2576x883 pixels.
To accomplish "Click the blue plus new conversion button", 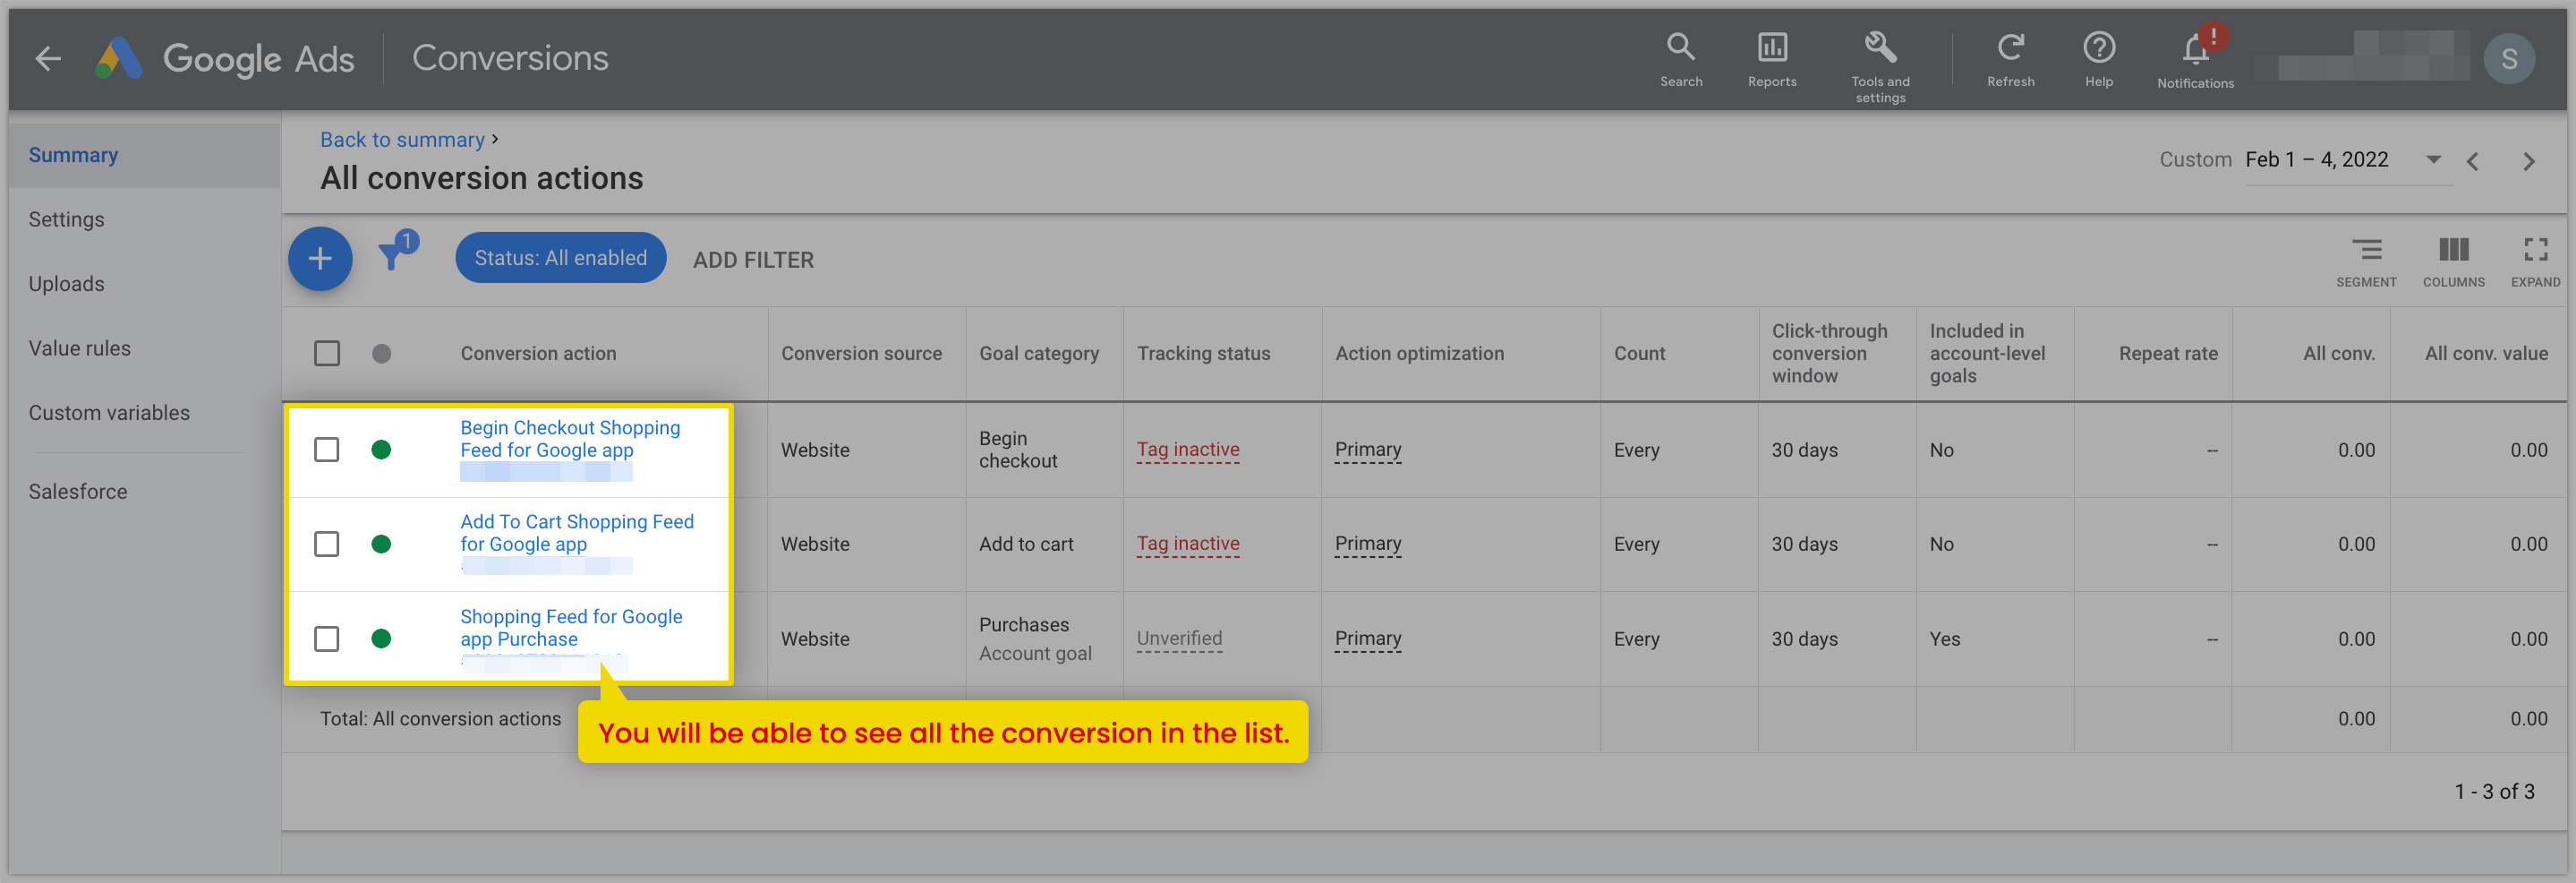I will pos(320,259).
